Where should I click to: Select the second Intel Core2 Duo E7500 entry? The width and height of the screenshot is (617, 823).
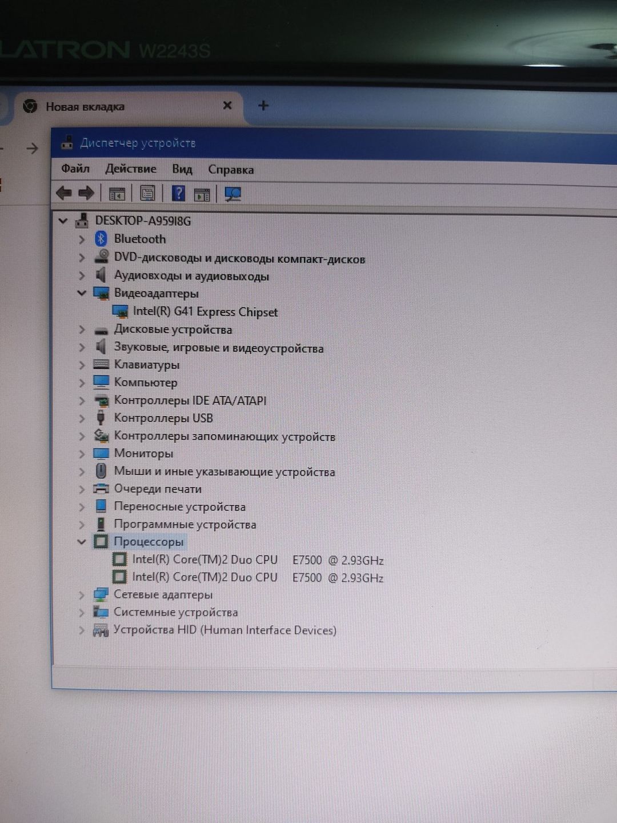pyautogui.click(x=258, y=578)
